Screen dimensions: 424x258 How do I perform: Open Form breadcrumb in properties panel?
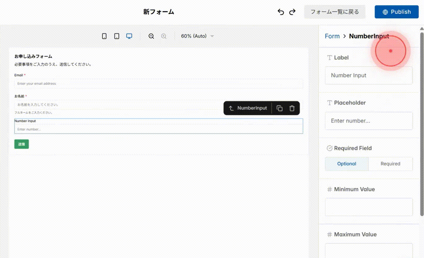pos(332,36)
